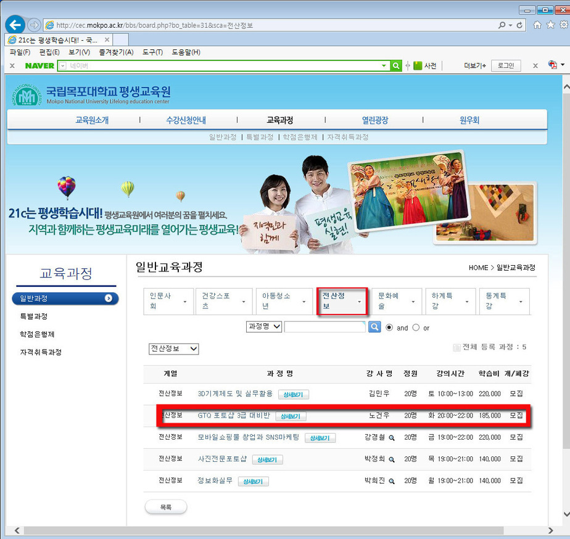
Task: Open 열린광장 in the main navigation
Action: pyautogui.click(x=375, y=120)
